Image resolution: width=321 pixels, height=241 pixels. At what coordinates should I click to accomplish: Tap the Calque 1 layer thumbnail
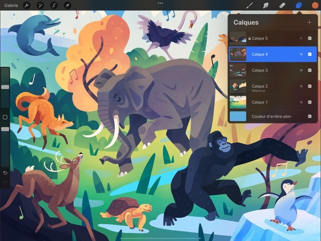click(x=238, y=102)
